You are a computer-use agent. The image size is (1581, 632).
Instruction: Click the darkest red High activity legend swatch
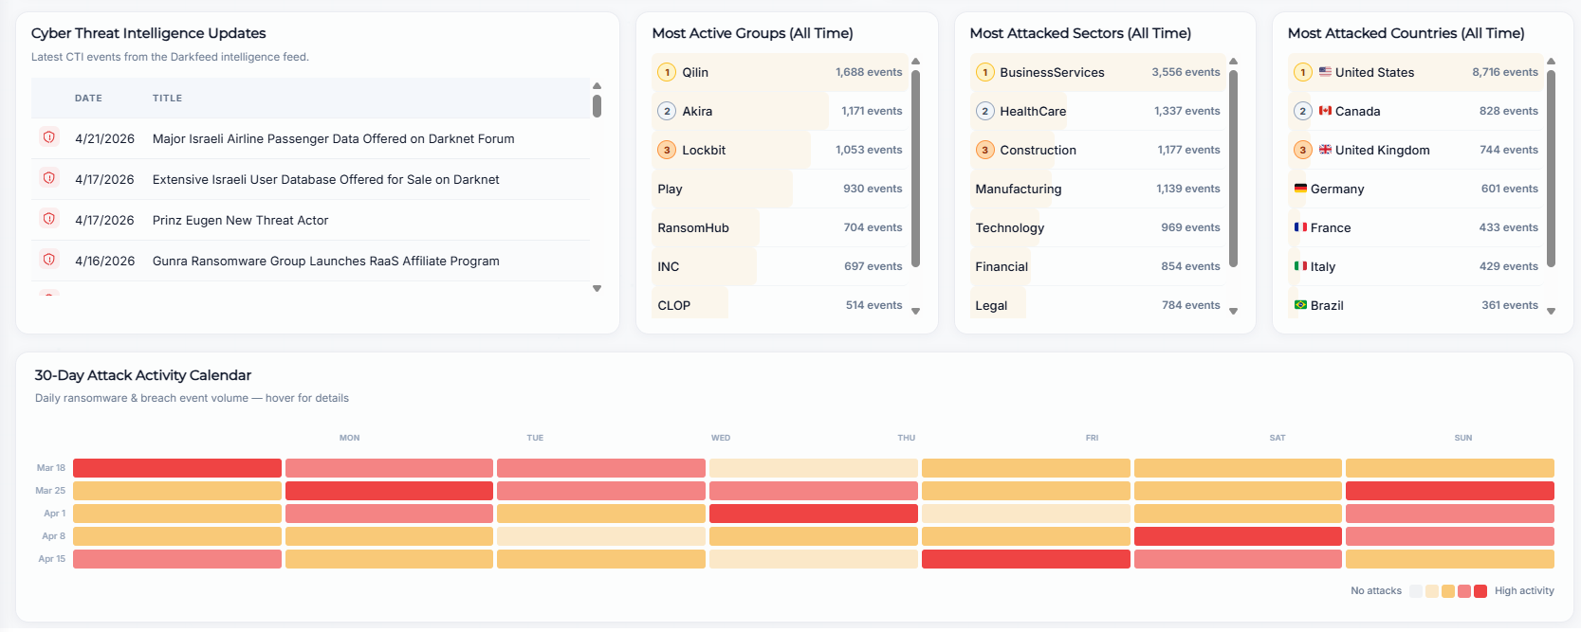tap(1480, 591)
